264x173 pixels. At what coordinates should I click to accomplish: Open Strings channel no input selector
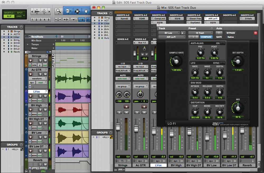[123, 67]
